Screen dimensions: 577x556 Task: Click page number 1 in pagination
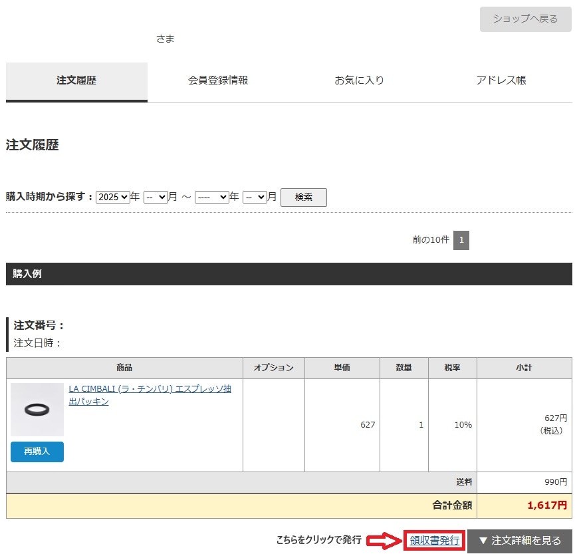tap(461, 240)
